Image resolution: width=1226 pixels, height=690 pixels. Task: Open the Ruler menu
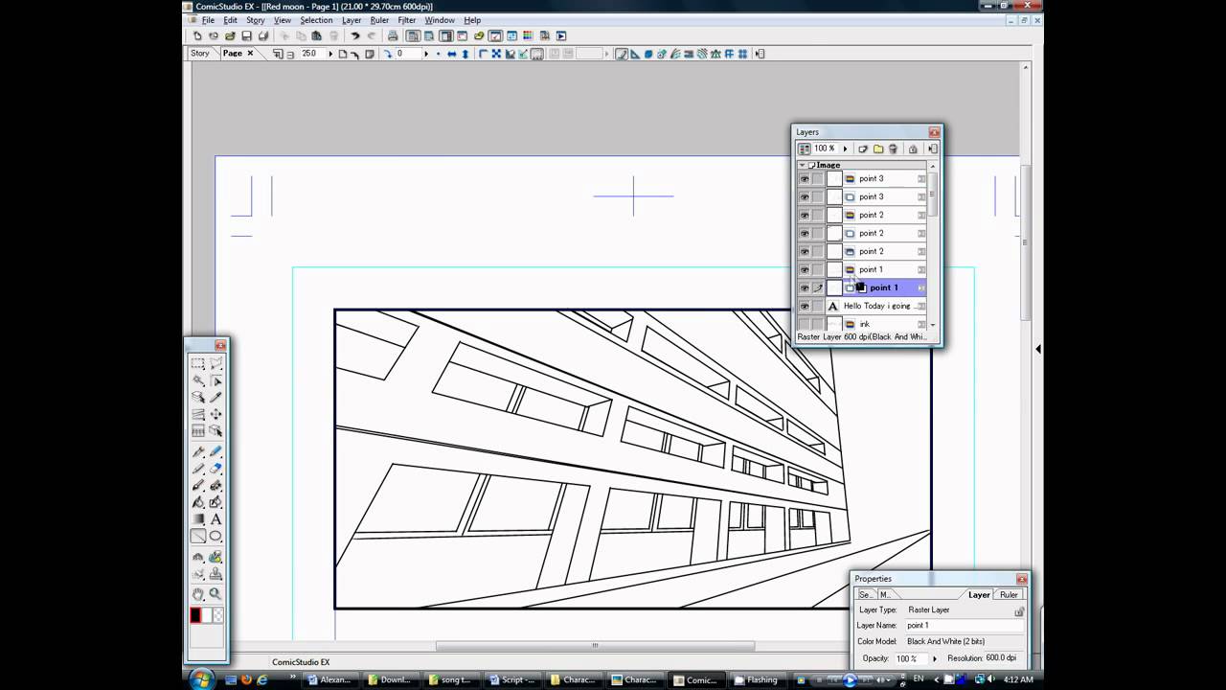[379, 20]
